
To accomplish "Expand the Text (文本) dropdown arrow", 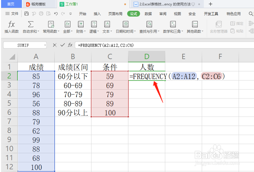I will pos(111,31).
